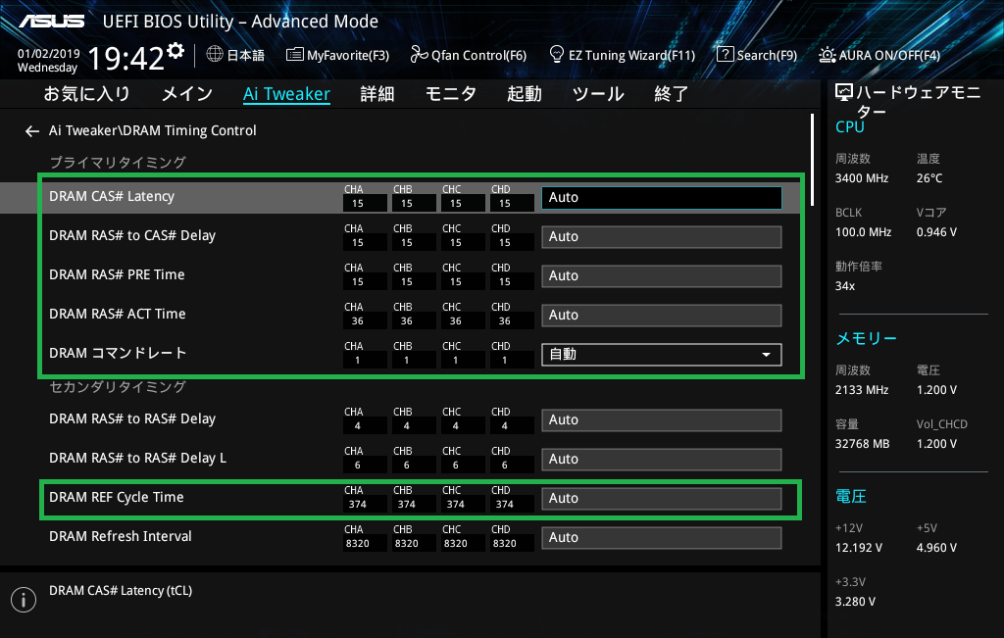Select DRAM RAS# ACT Time label
Viewport: 1004px width, 638px height.
click(x=118, y=314)
